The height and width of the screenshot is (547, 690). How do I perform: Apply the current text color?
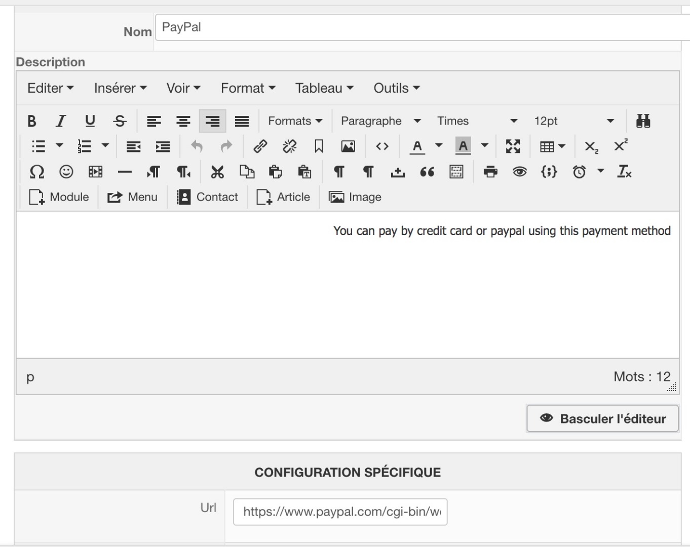[417, 147]
